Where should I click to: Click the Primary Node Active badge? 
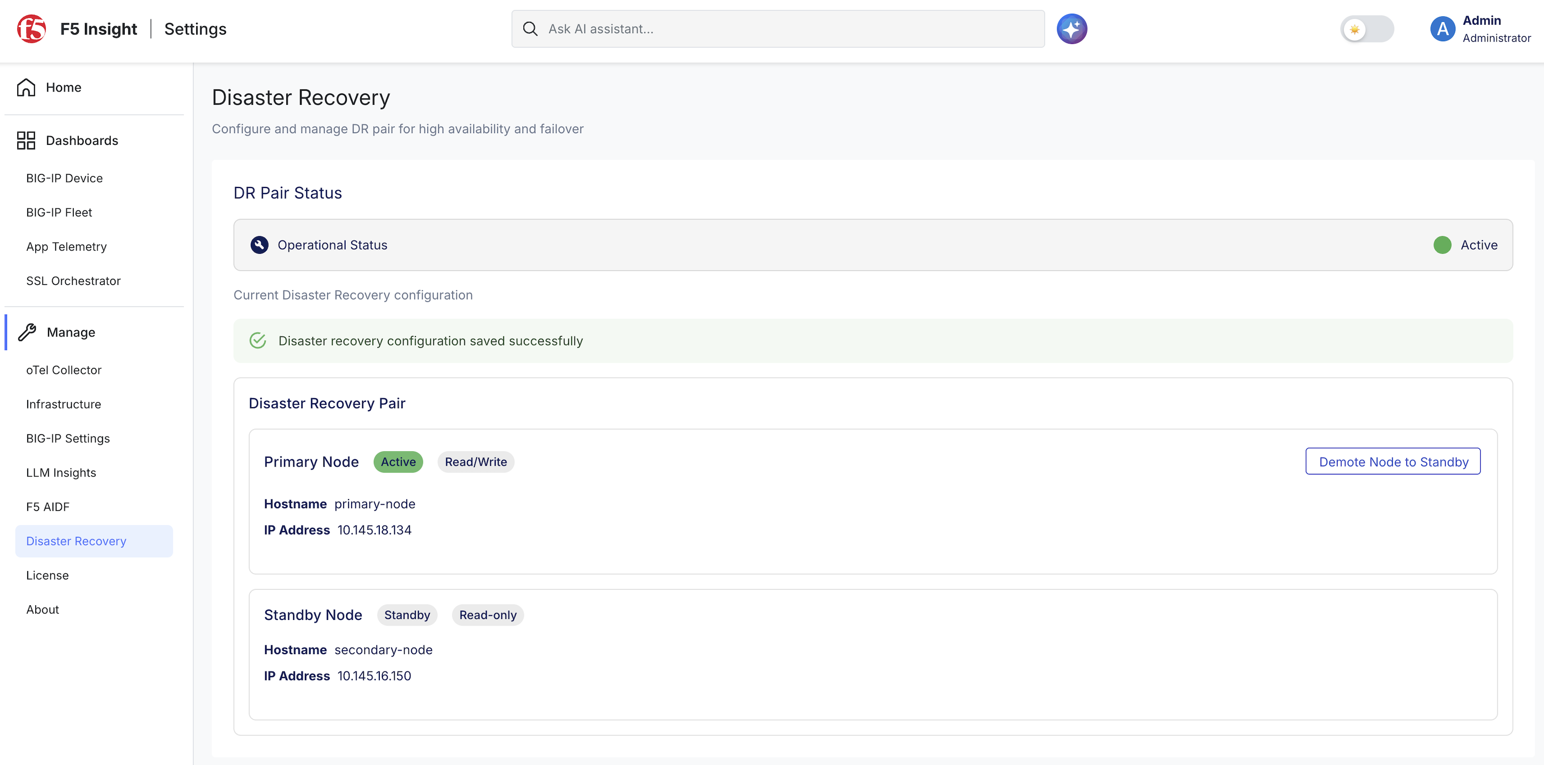(398, 462)
